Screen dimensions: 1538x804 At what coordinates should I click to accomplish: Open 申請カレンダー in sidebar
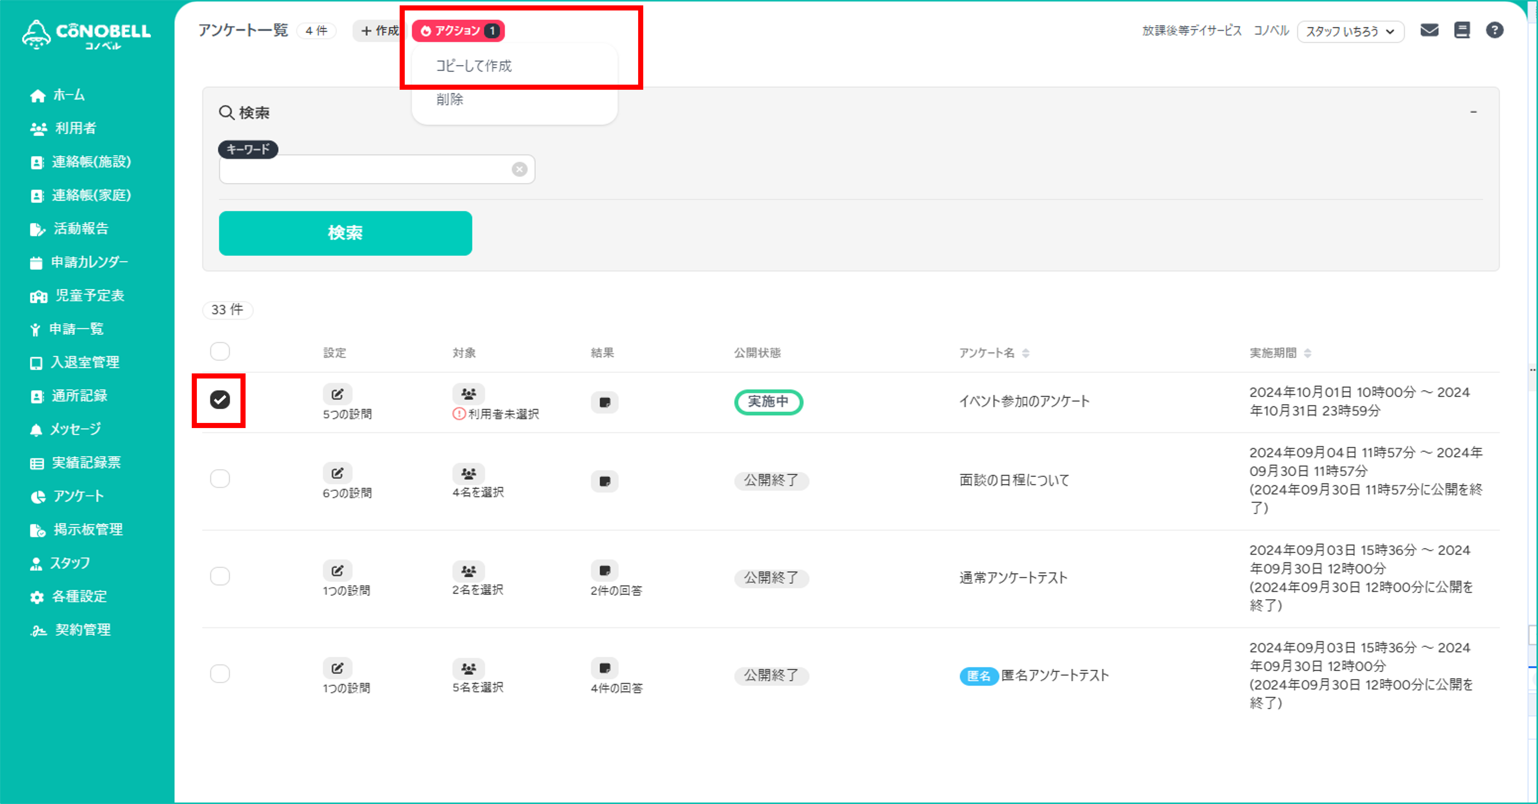click(x=79, y=262)
